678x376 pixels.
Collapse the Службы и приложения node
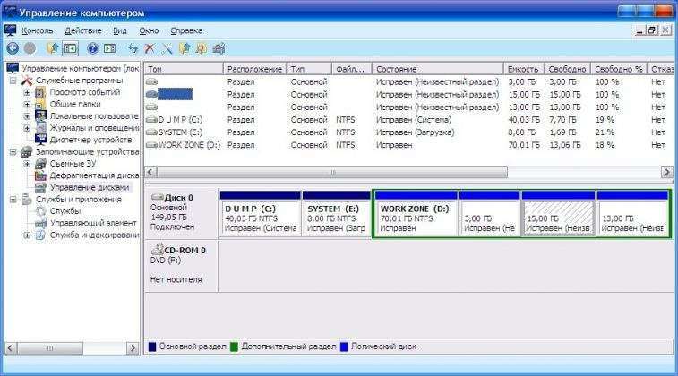(13, 200)
